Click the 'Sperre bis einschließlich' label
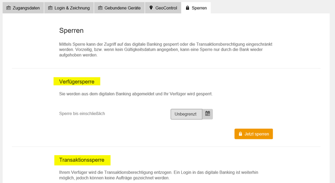The image size is (335, 183). click(82, 113)
